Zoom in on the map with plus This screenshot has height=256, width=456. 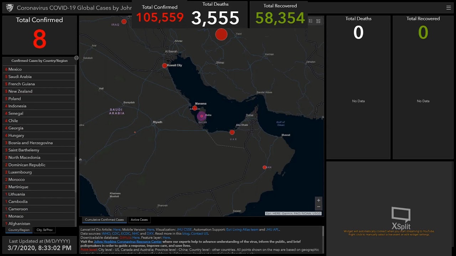point(318,200)
